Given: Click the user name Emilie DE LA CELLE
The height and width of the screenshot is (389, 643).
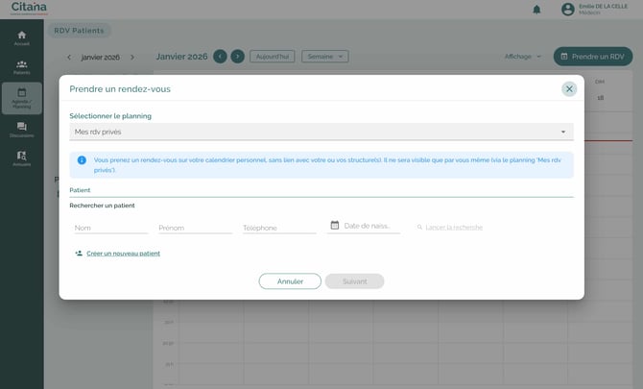Looking at the screenshot, I should pos(603,6).
